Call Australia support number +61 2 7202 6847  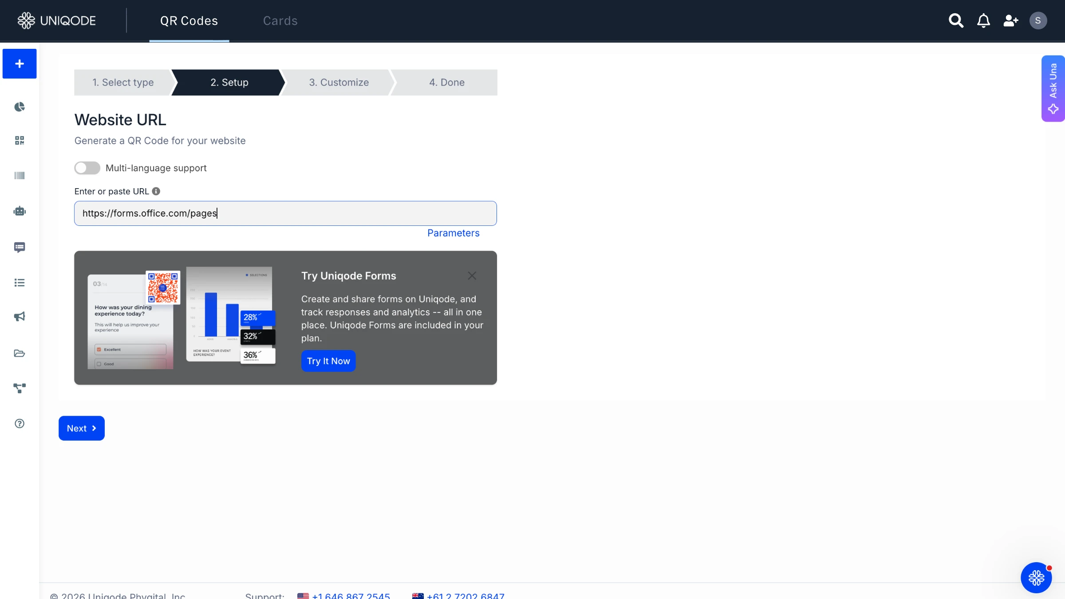[x=465, y=596]
